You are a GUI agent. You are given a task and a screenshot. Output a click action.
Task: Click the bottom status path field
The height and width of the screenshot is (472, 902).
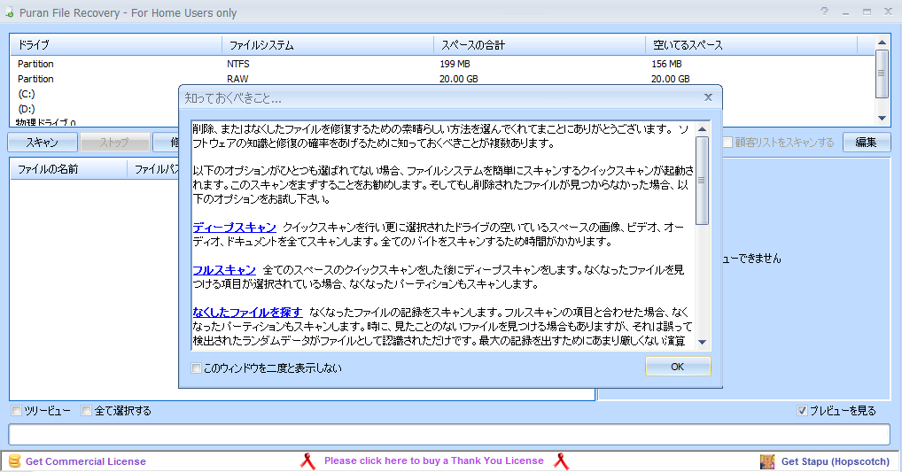(x=449, y=434)
